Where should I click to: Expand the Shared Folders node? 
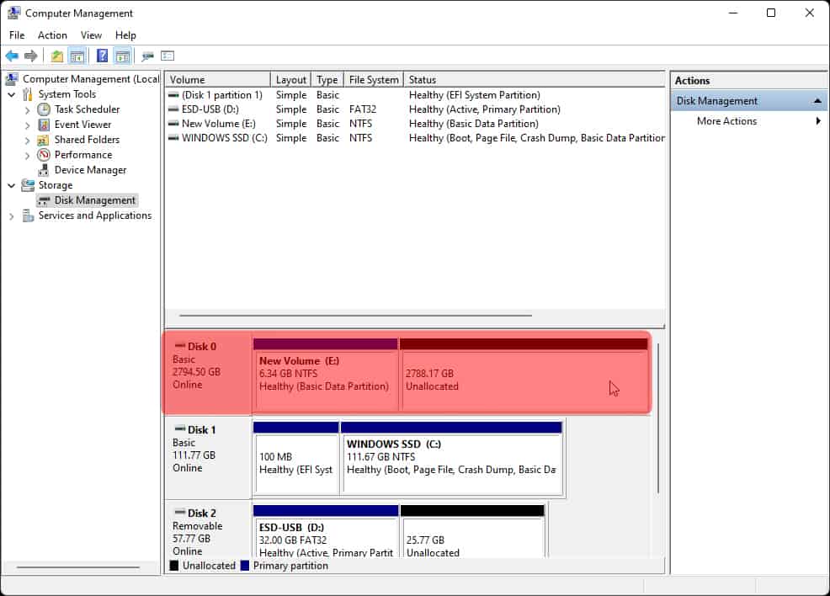click(28, 141)
